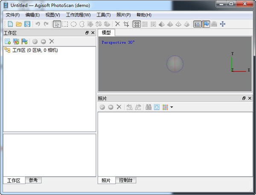Toggle the arrow navigation mode button
Screen dimensions: 256x195
(x=57, y=24)
